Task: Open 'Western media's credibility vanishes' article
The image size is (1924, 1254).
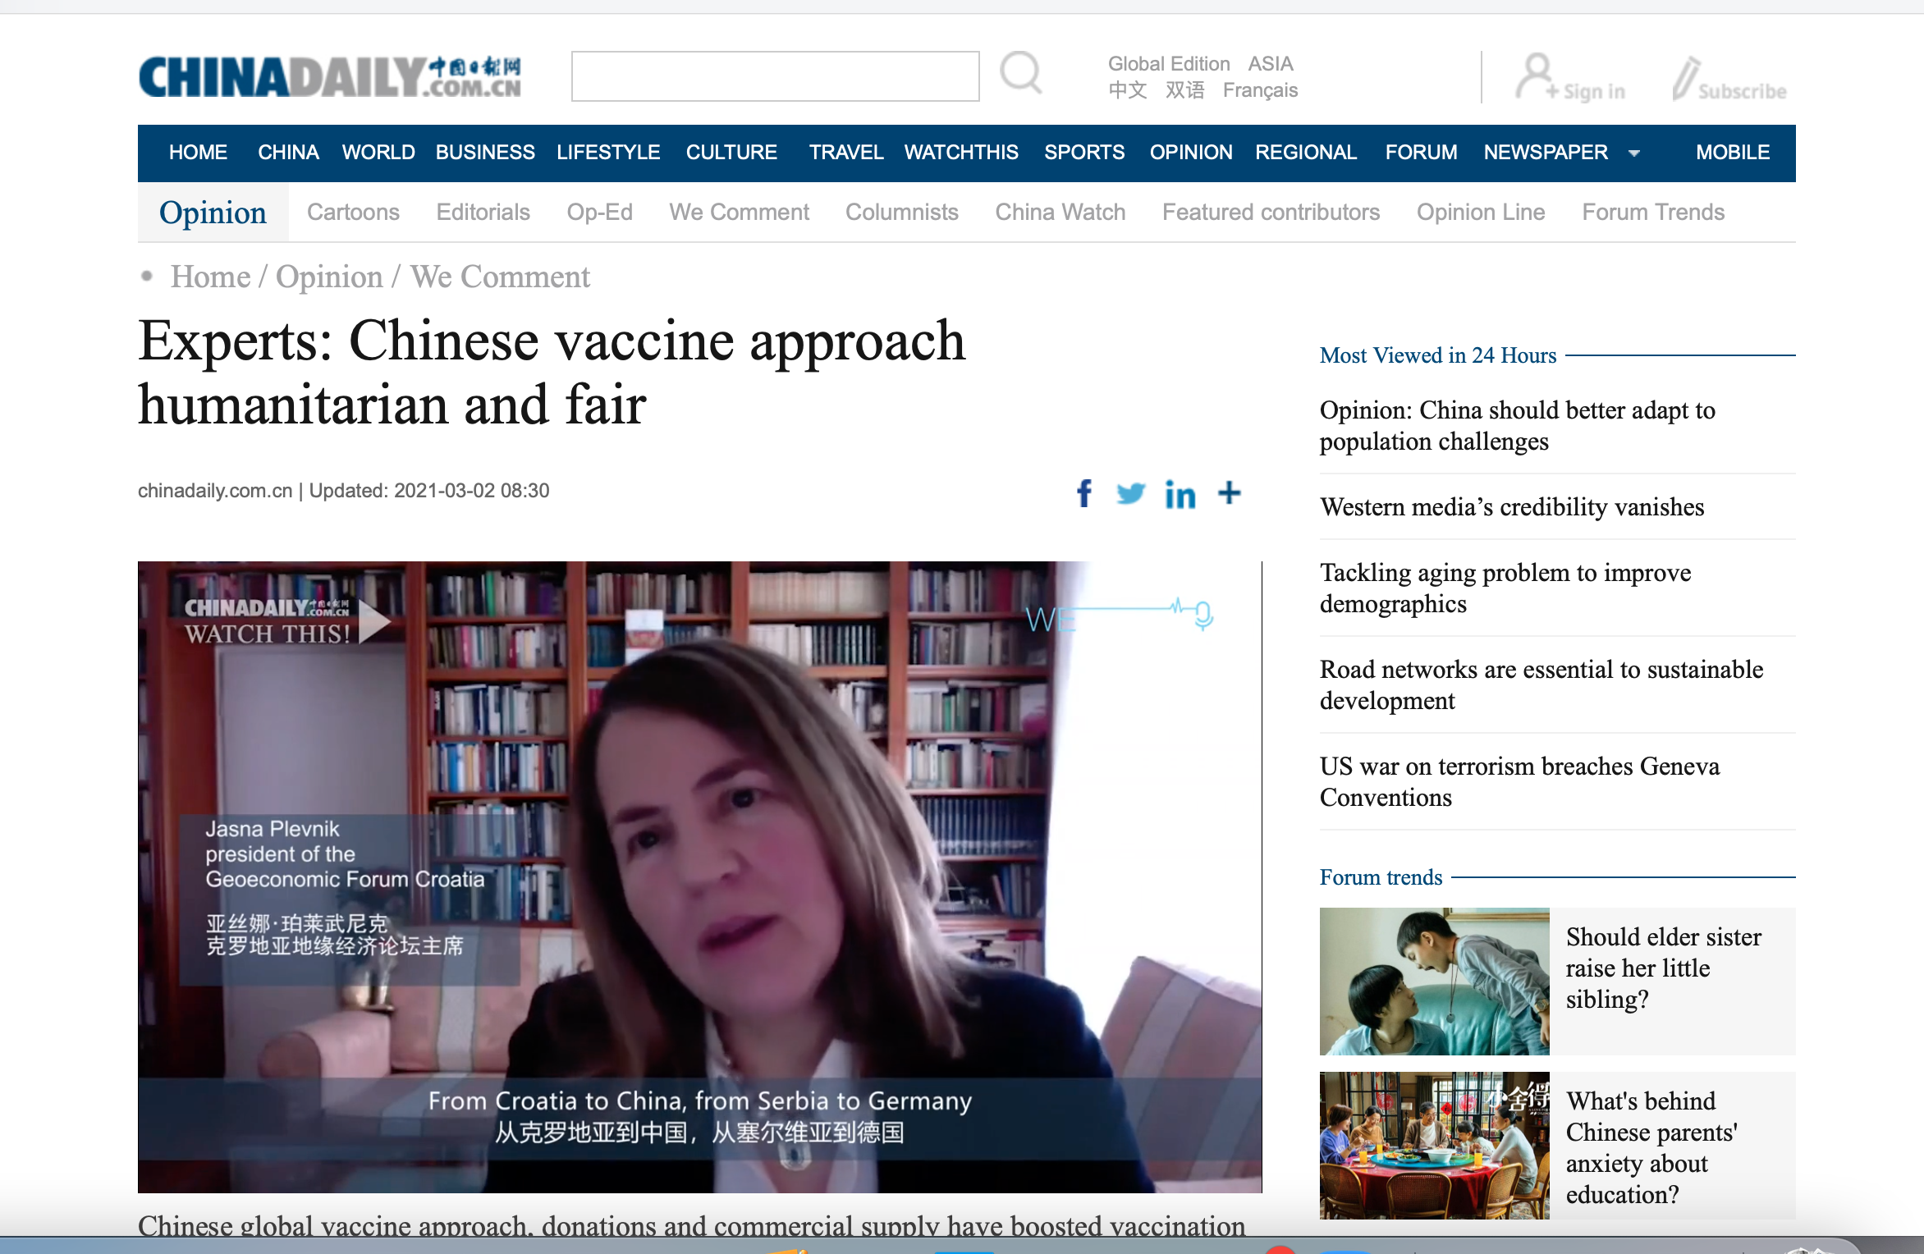Action: pos(1512,507)
